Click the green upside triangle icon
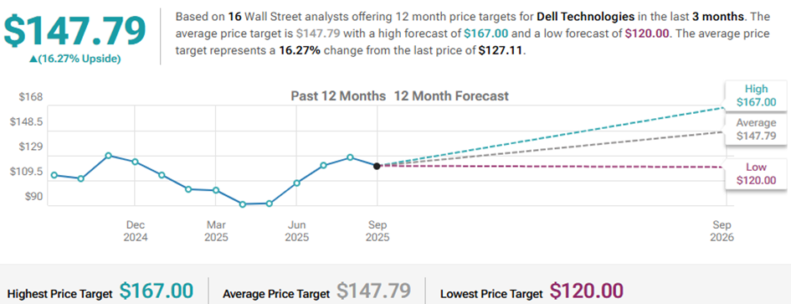This screenshot has height=304, width=791. (33, 59)
